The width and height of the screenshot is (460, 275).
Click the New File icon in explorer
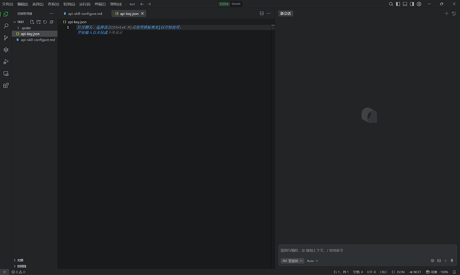click(31, 21)
